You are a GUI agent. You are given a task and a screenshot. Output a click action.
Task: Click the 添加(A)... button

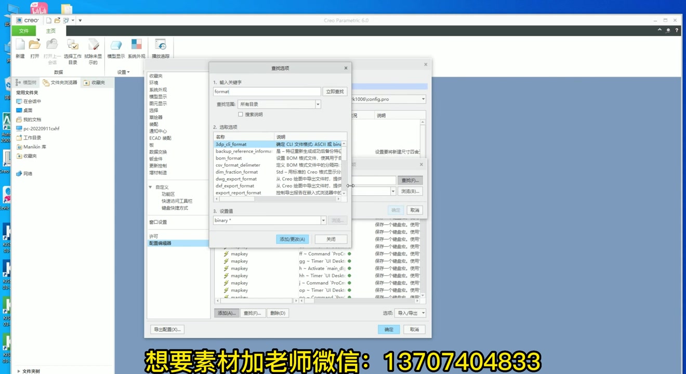point(227,313)
